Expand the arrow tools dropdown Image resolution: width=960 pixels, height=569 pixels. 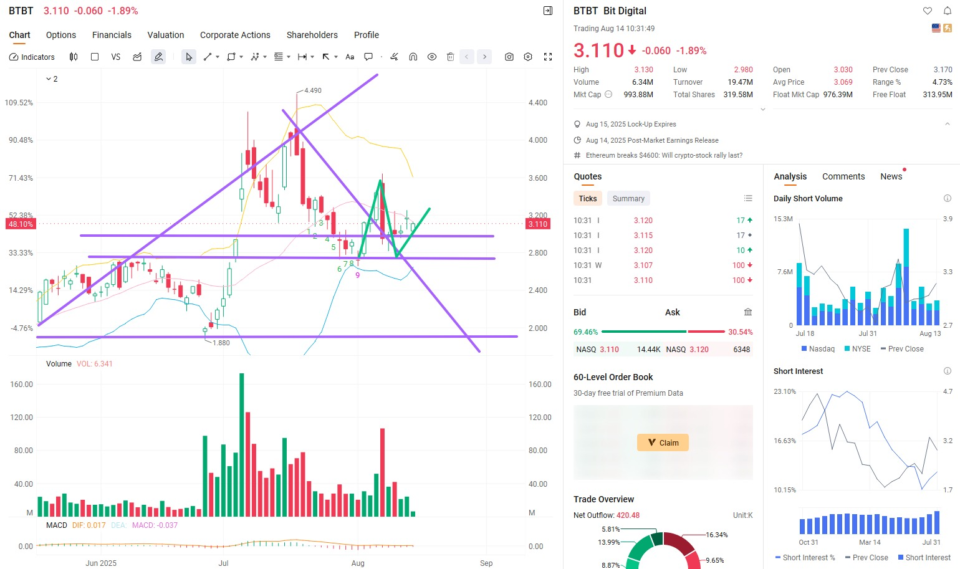coord(336,57)
